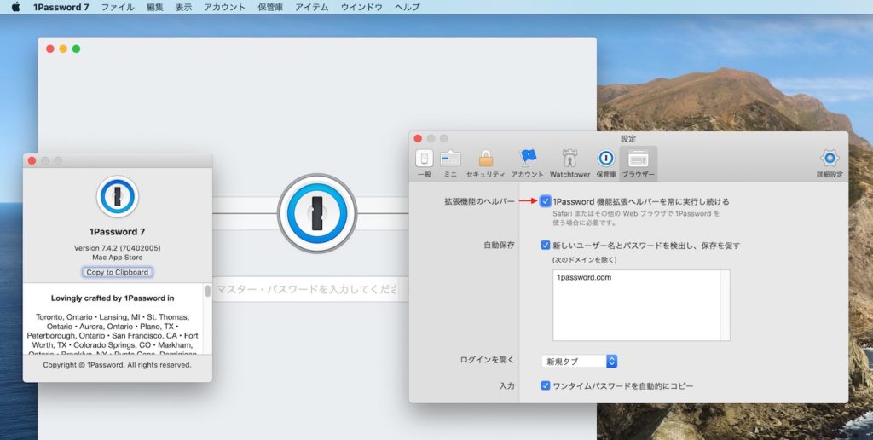Image resolution: width=873 pixels, height=440 pixels.
Task: Open the 一般 (General) preferences pane
Action: pos(424,162)
